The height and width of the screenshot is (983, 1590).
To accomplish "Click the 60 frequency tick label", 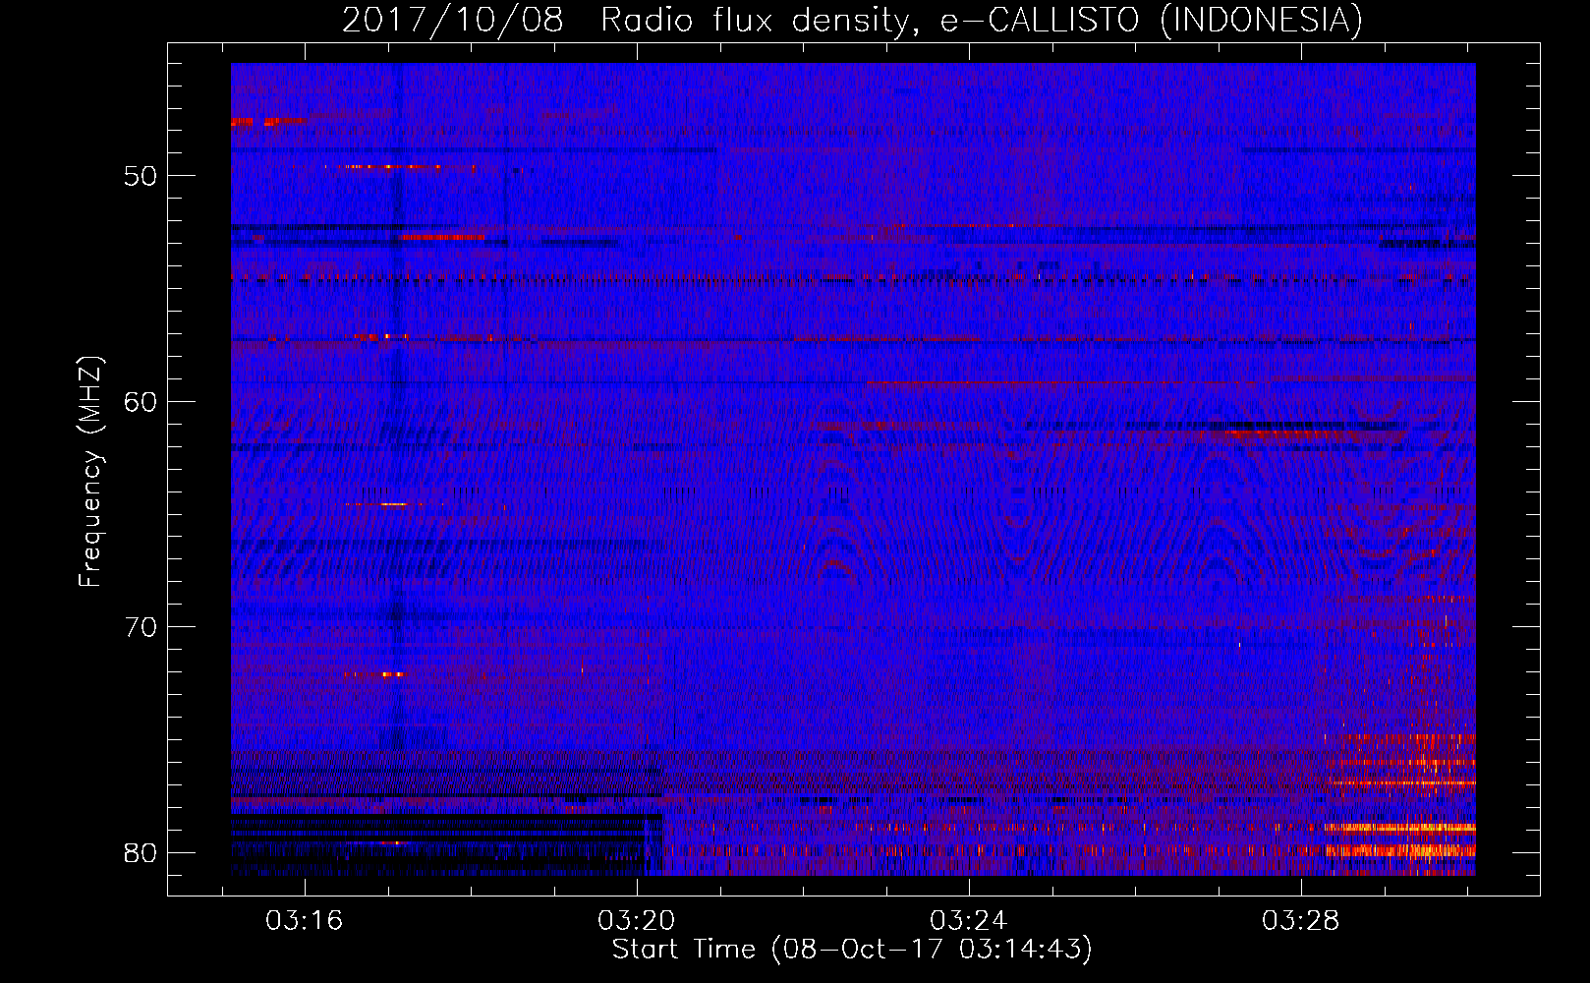I will pyautogui.click(x=141, y=401).
